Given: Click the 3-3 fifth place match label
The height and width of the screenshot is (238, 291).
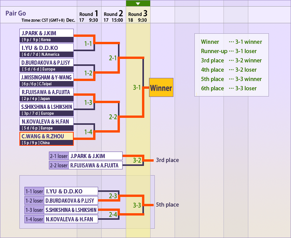Looking at the screenshot, I should coord(137,205).
